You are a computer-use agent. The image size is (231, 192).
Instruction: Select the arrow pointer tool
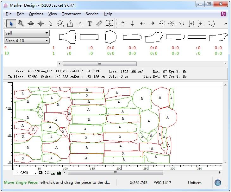click(x=11, y=23)
